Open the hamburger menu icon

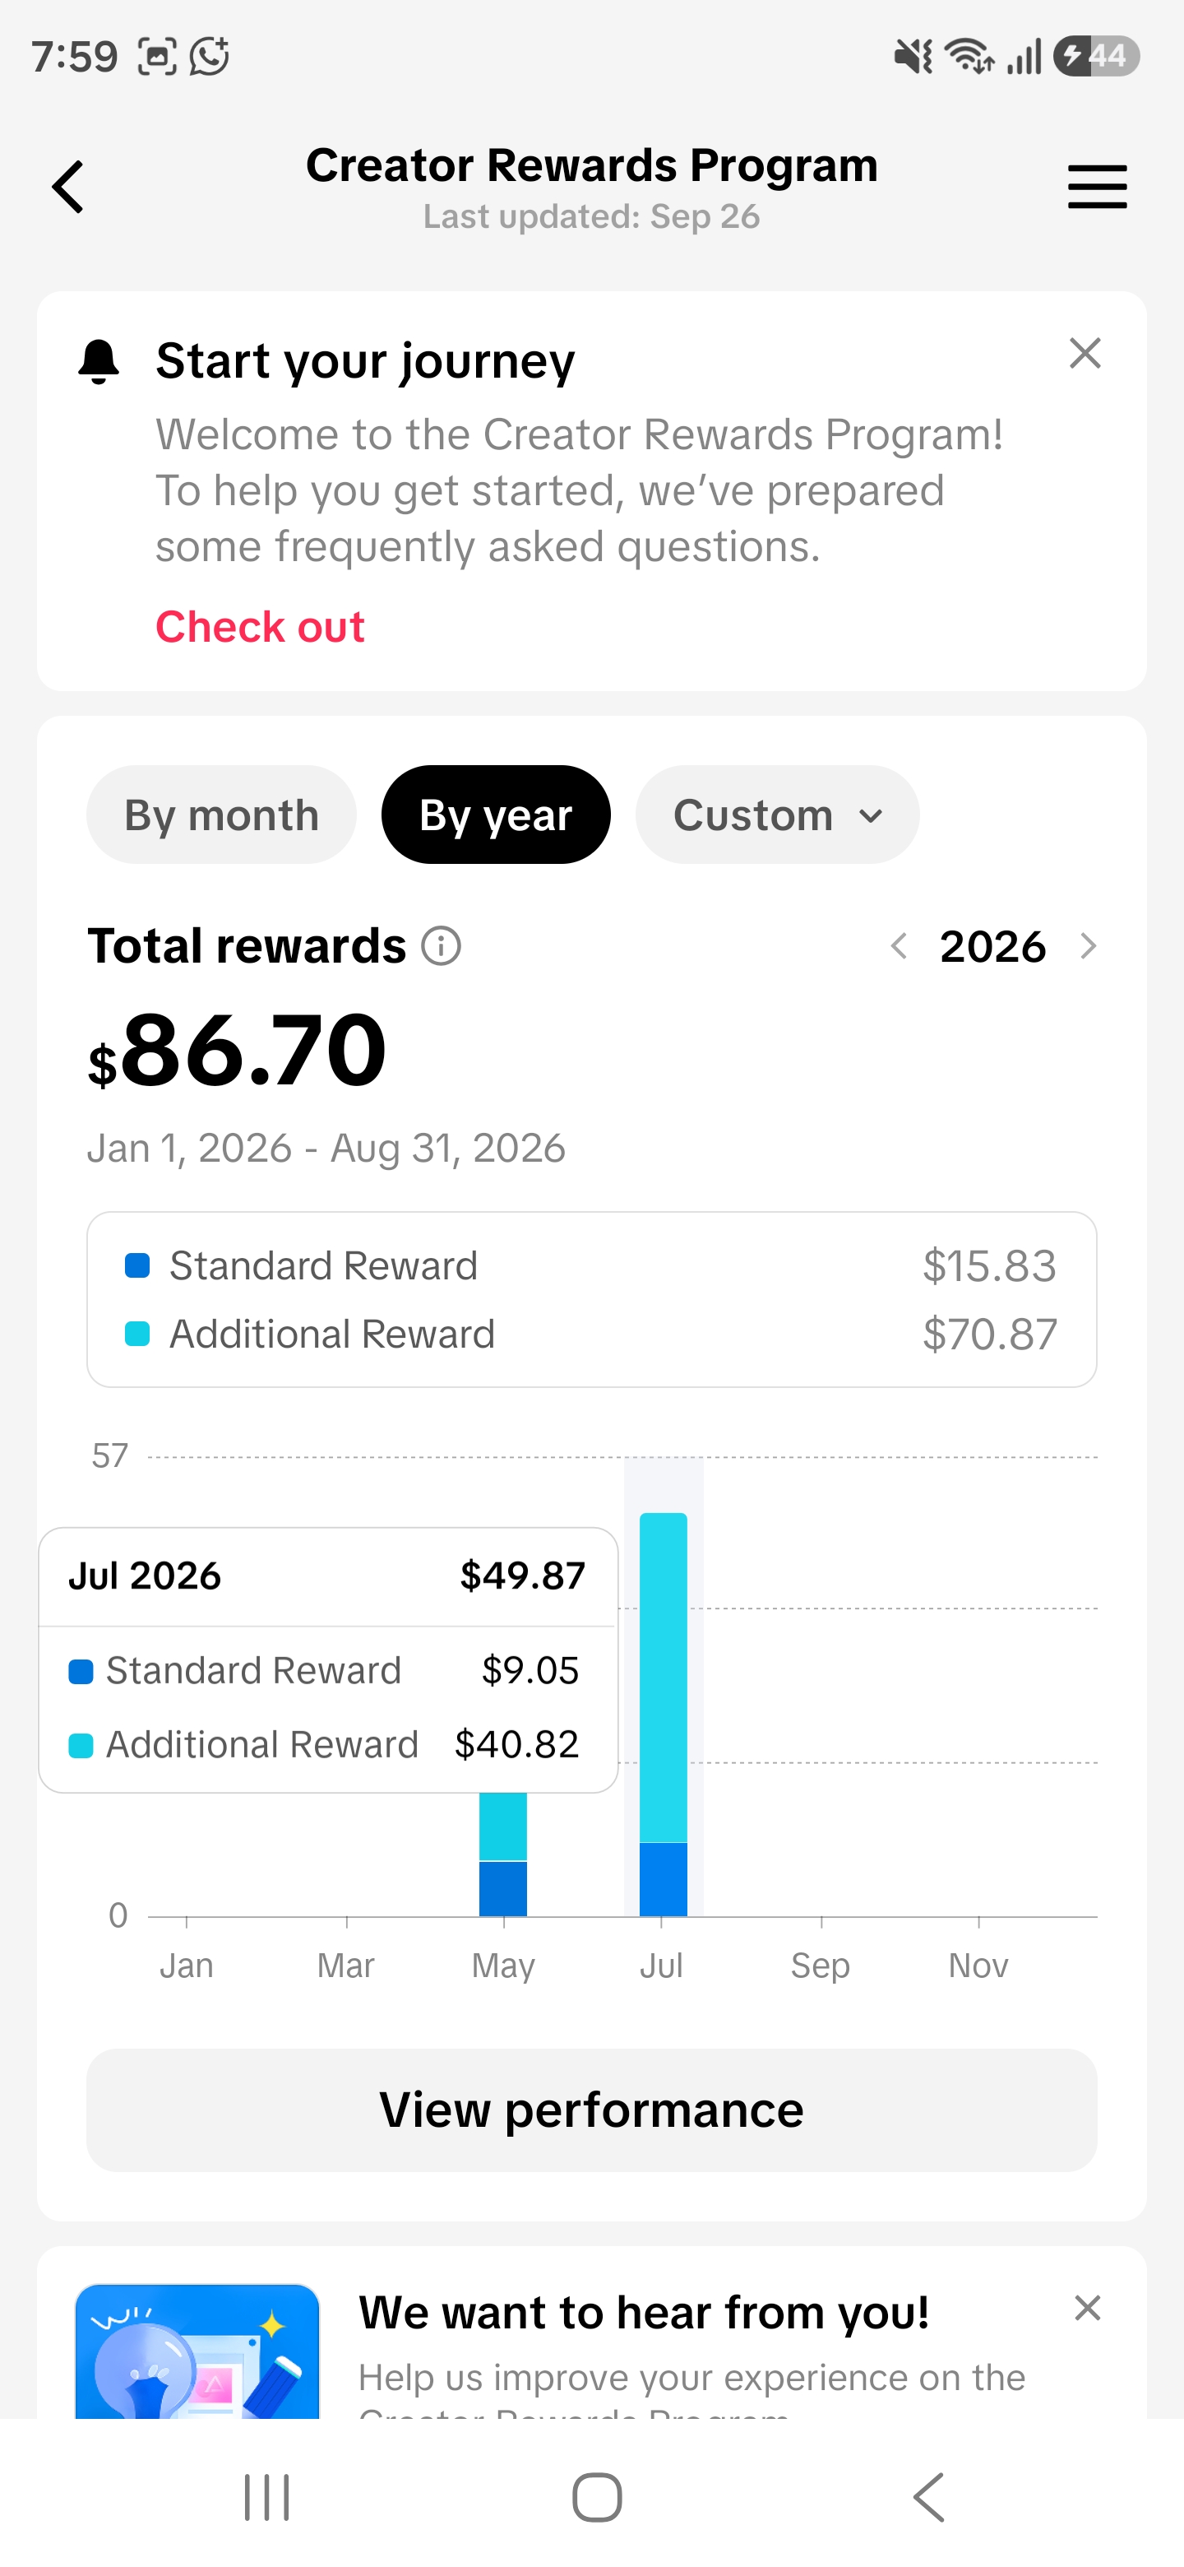click(1096, 186)
